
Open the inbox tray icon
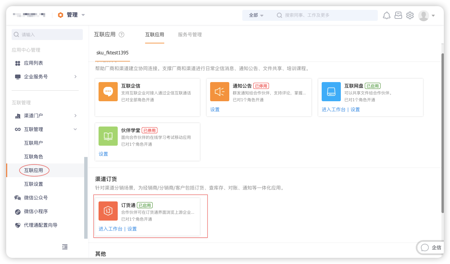(398, 15)
